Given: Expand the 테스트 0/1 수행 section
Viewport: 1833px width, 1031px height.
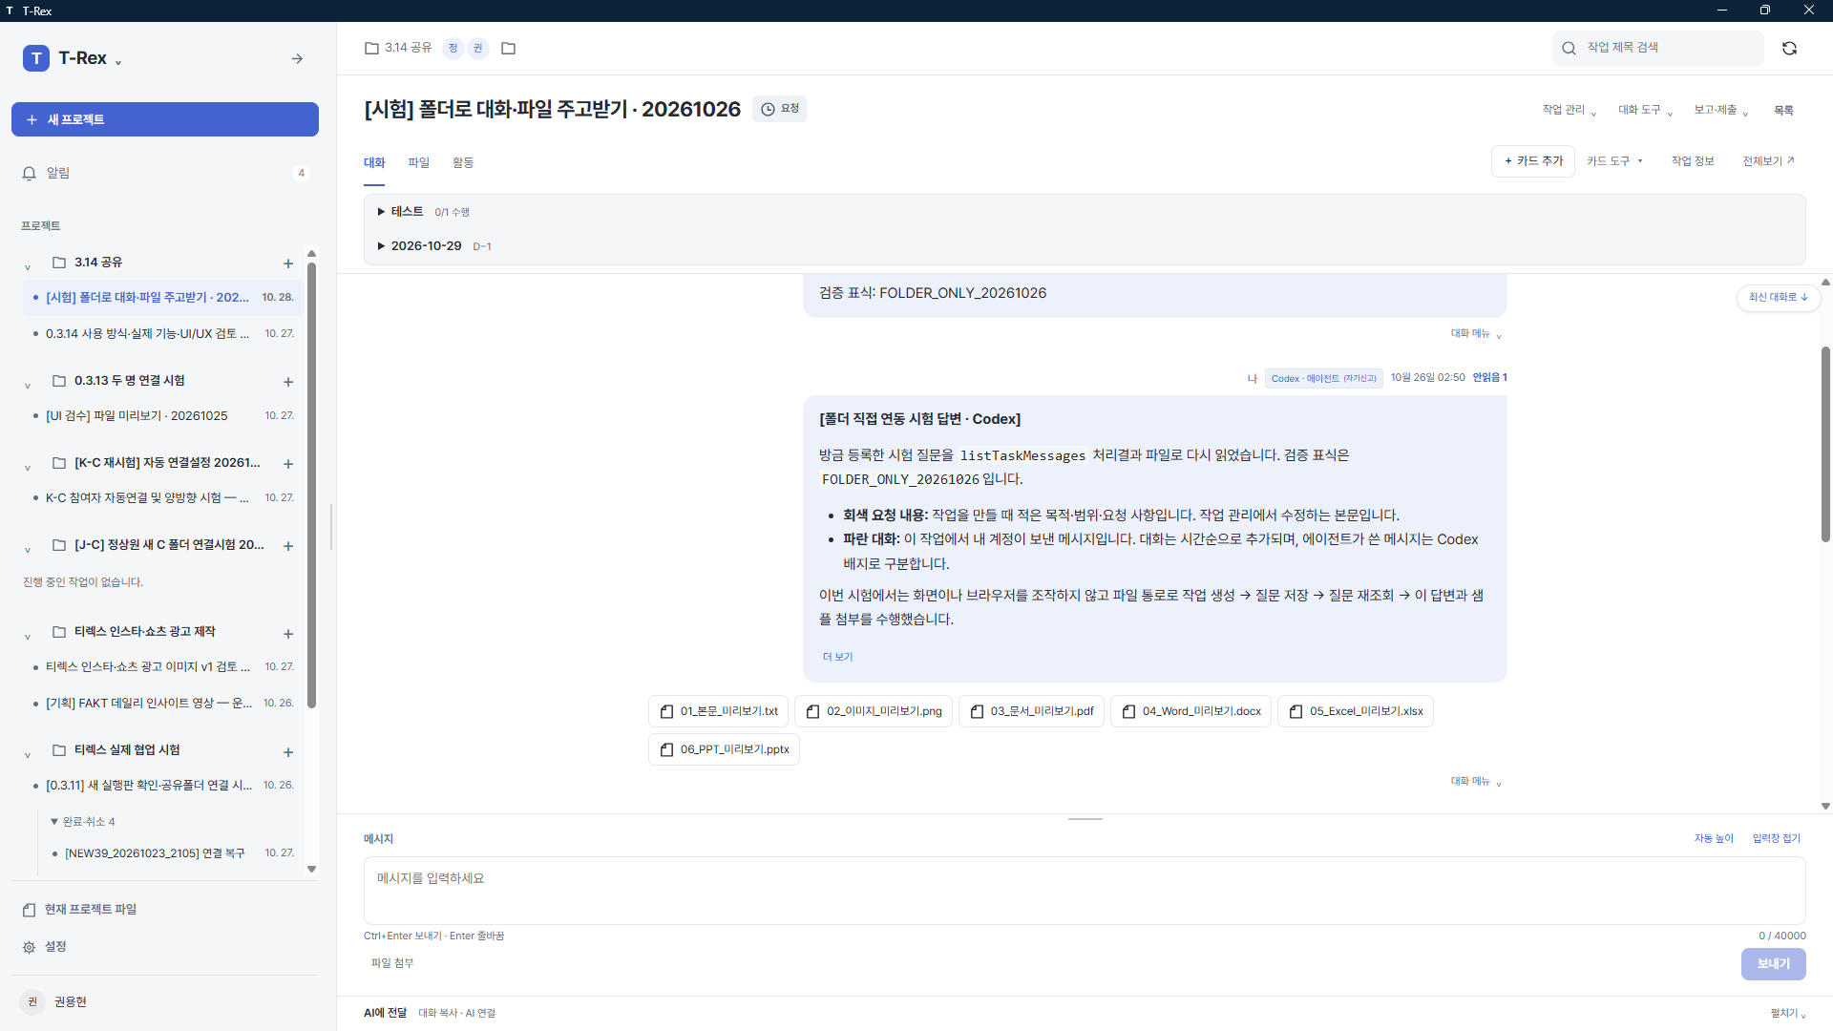Looking at the screenshot, I should (x=424, y=212).
